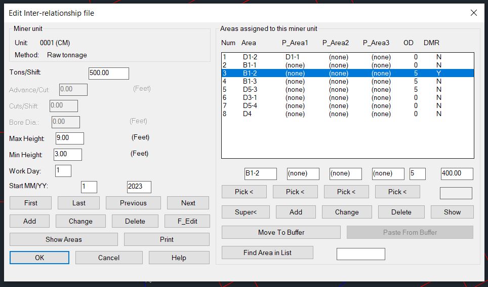This screenshot has width=488, height=287.
Task: Click Delete in the Miner unit section
Action: click(x=135, y=221)
